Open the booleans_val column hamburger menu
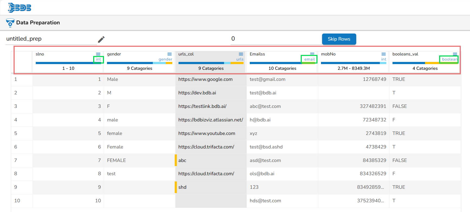The width and height of the screenshot is (470, 212). tap(455, 54)
